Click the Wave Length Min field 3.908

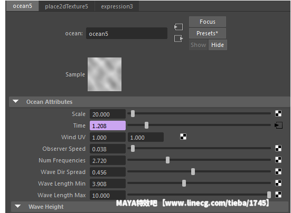(108, 183)
